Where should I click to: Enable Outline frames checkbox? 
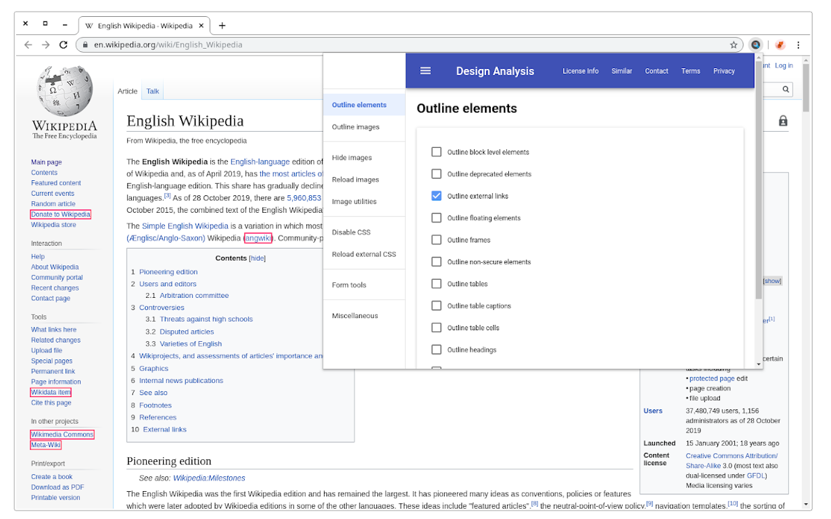(x=436, y=240)
